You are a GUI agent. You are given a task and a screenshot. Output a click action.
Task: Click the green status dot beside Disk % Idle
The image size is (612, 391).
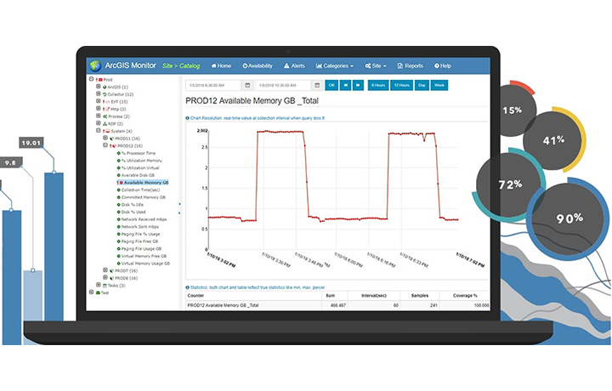[119, 205]
